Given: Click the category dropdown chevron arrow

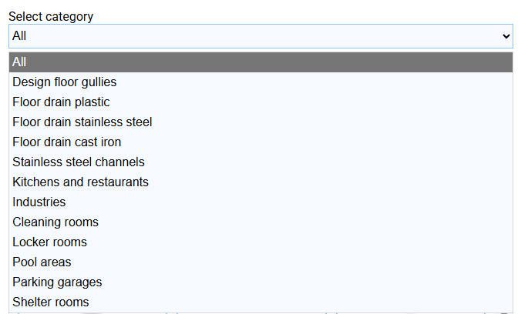Looking at the screenshot, I should tap(506, 36).
